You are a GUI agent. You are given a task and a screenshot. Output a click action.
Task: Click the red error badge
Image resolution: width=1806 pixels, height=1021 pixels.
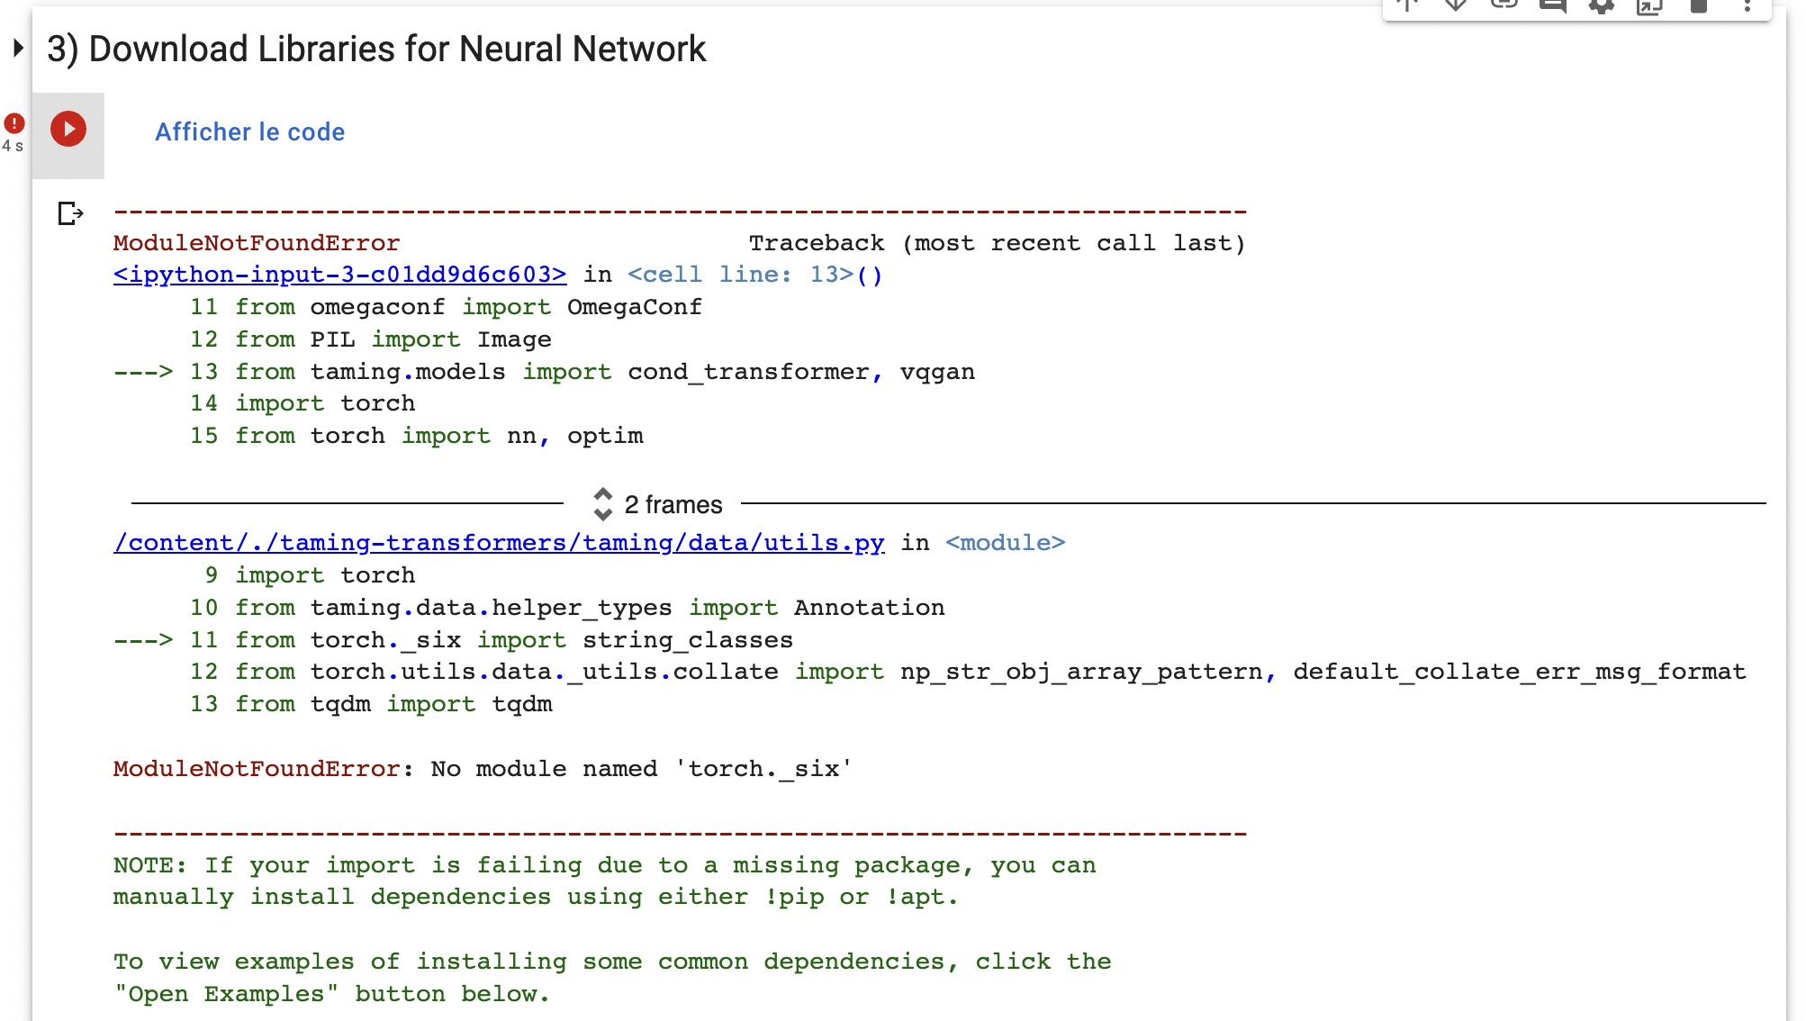14,122
